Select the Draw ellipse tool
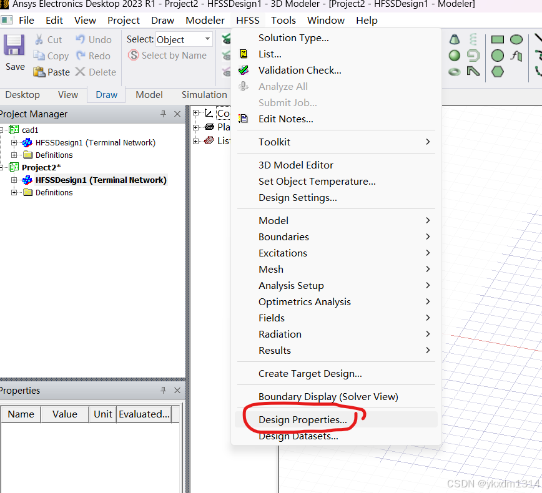The width and height of the screenshot is (542, 493). pos(516,39)
